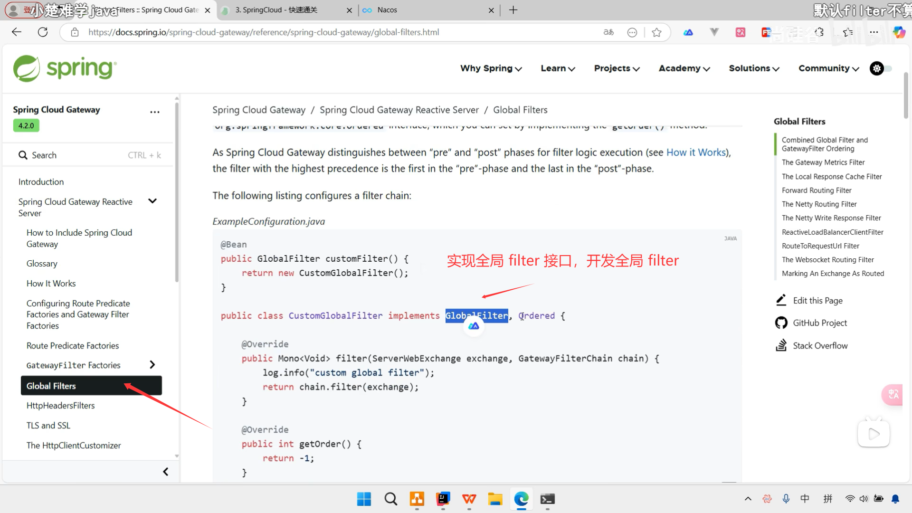Collapse the Spring Cloud Gateway Reactive Server section
The height and width of the screenshot is (513, 912).
(152, 201)
